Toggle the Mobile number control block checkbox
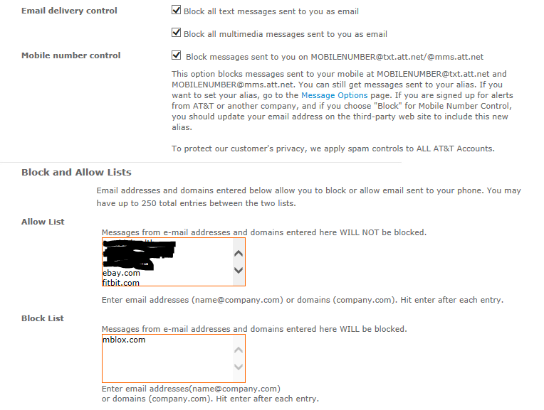The height and width of the screenshot is (410, 544). click(x=177, y=55)
